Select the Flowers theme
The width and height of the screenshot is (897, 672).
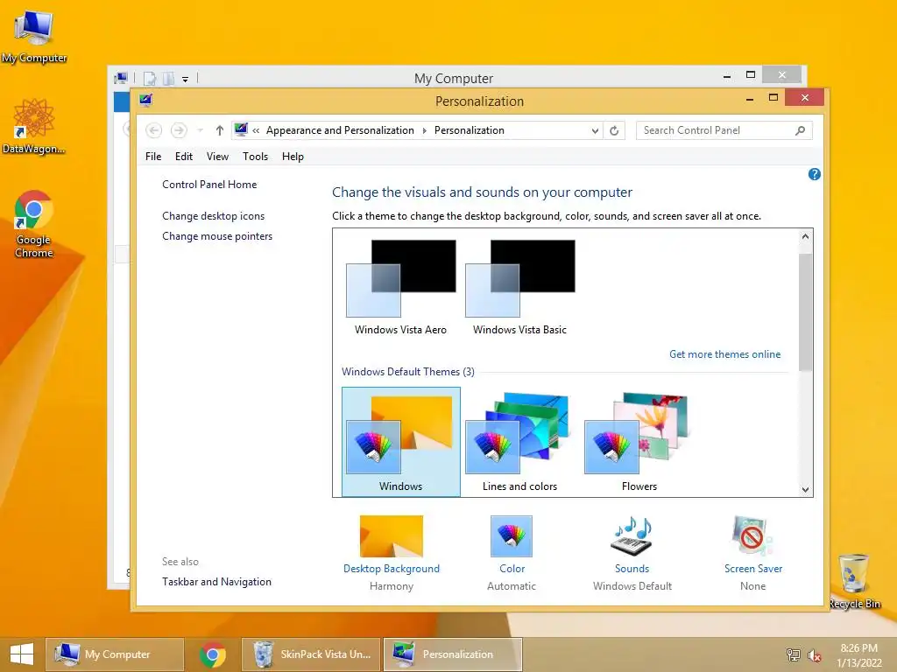639,441
